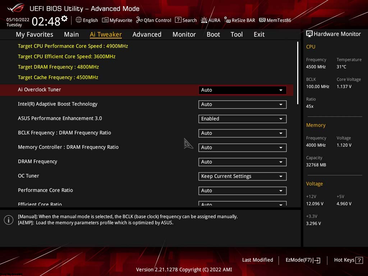Image resolution: width=368 pixels, height=276 pixels.
Task: Click the Search label
Action: [190, 20]
